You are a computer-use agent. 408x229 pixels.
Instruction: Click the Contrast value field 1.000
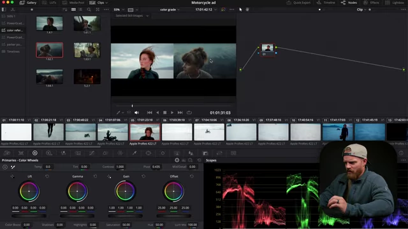point(120,167)
